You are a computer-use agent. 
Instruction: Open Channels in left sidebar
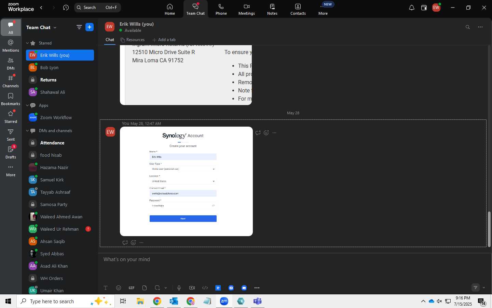(x=11, y=81)
